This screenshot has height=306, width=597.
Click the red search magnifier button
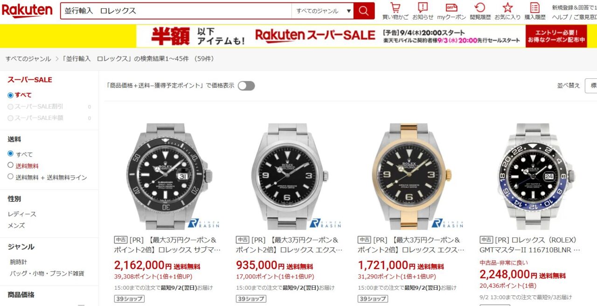click(x=364, y=11)
